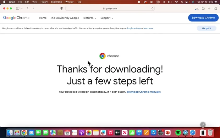Open News from the Dock
Screen dimensions: 220x138
(124, 133)
